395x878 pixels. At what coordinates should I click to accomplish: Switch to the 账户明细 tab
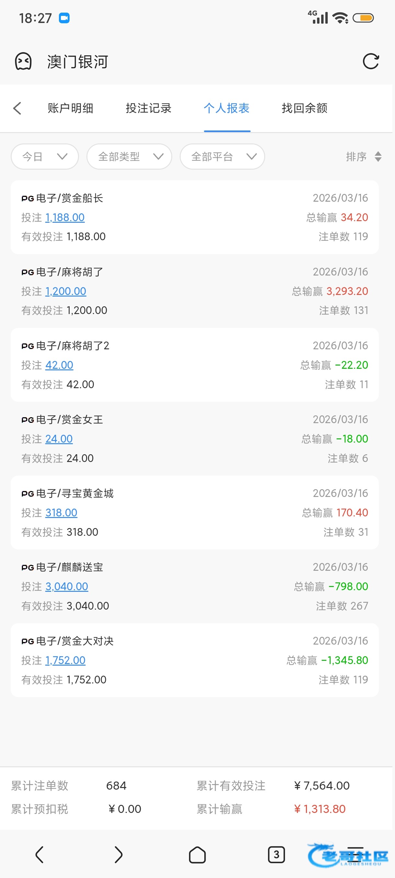point(71,108)
